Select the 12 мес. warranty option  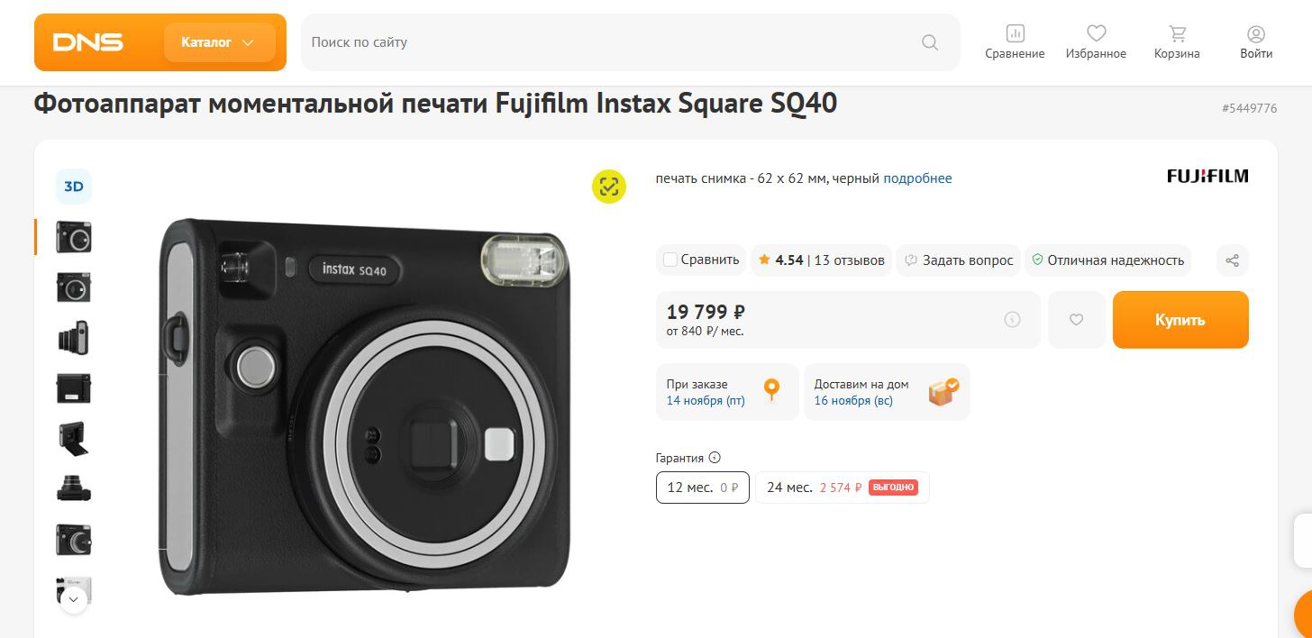click(x=702, y=488)
